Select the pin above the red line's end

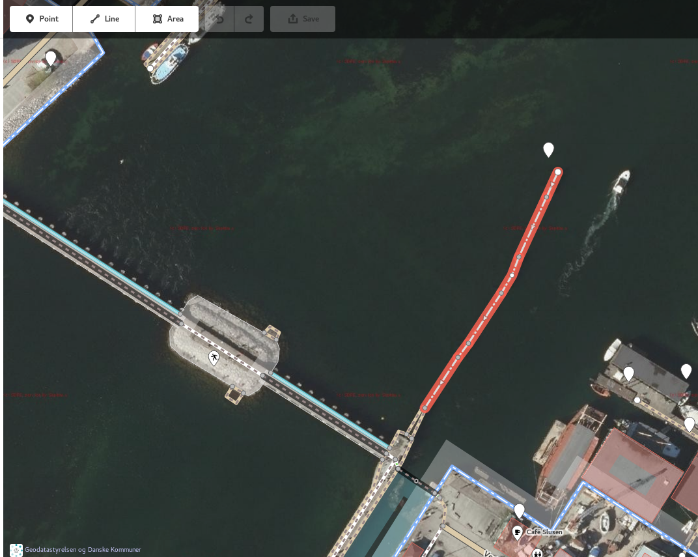[548, 149]
